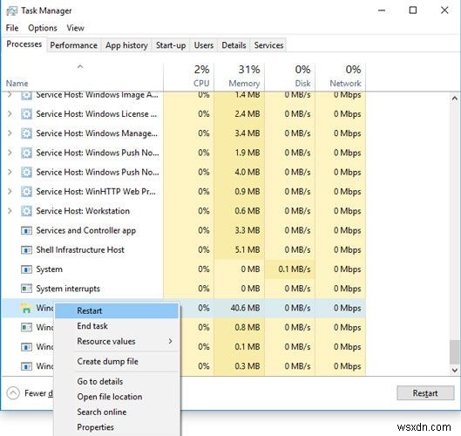Switch to the Users tab
461x436 pixels.
point(204,45)
